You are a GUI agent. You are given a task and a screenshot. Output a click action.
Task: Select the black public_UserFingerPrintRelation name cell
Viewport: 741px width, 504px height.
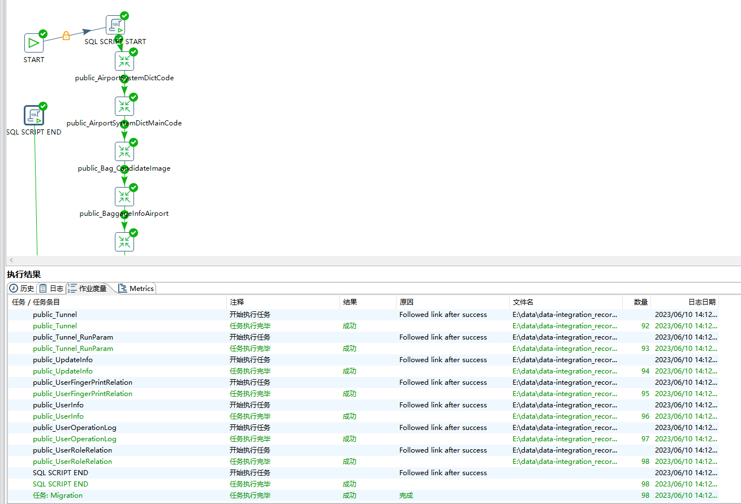[x=83, y=383]
